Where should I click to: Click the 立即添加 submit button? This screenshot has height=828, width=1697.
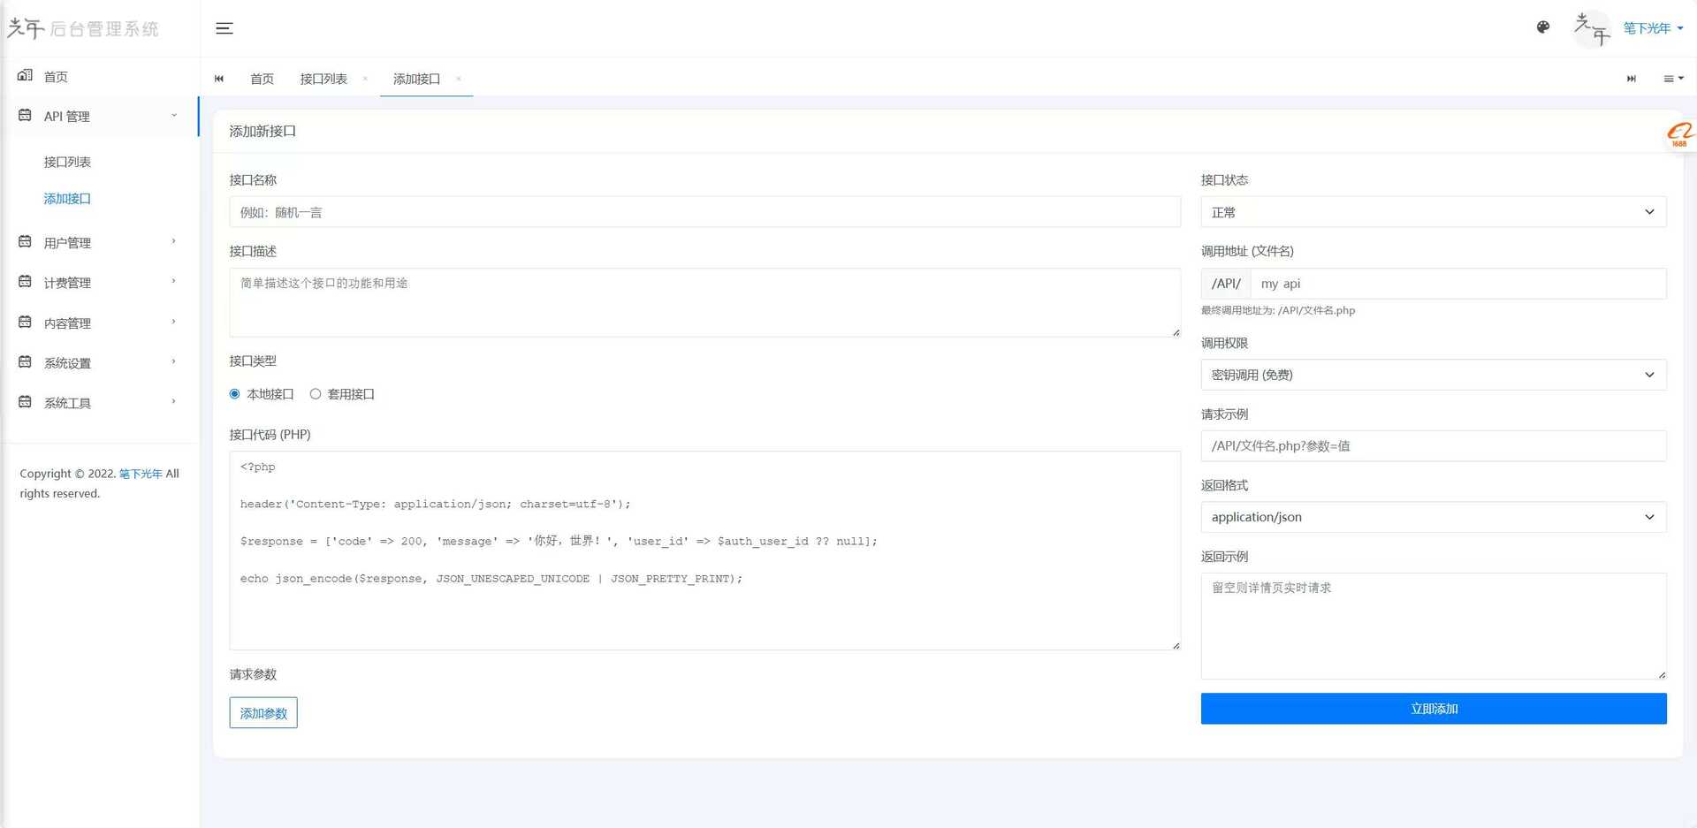tap(1433, 709)
